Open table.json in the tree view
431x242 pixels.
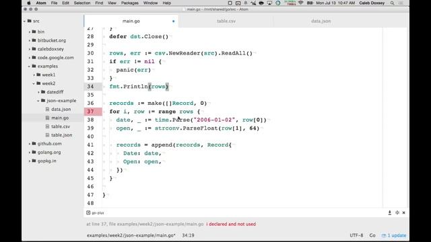tap(61, 135)
